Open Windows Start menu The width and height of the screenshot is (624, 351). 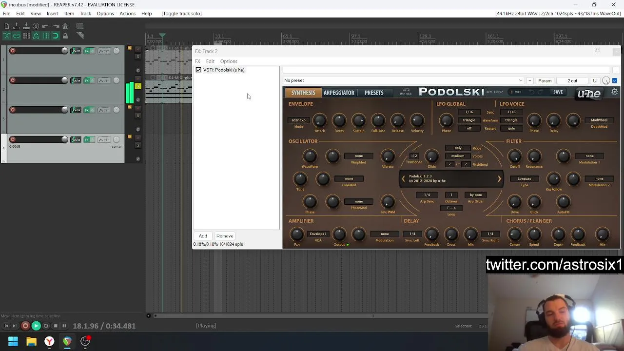pos(13,341)
